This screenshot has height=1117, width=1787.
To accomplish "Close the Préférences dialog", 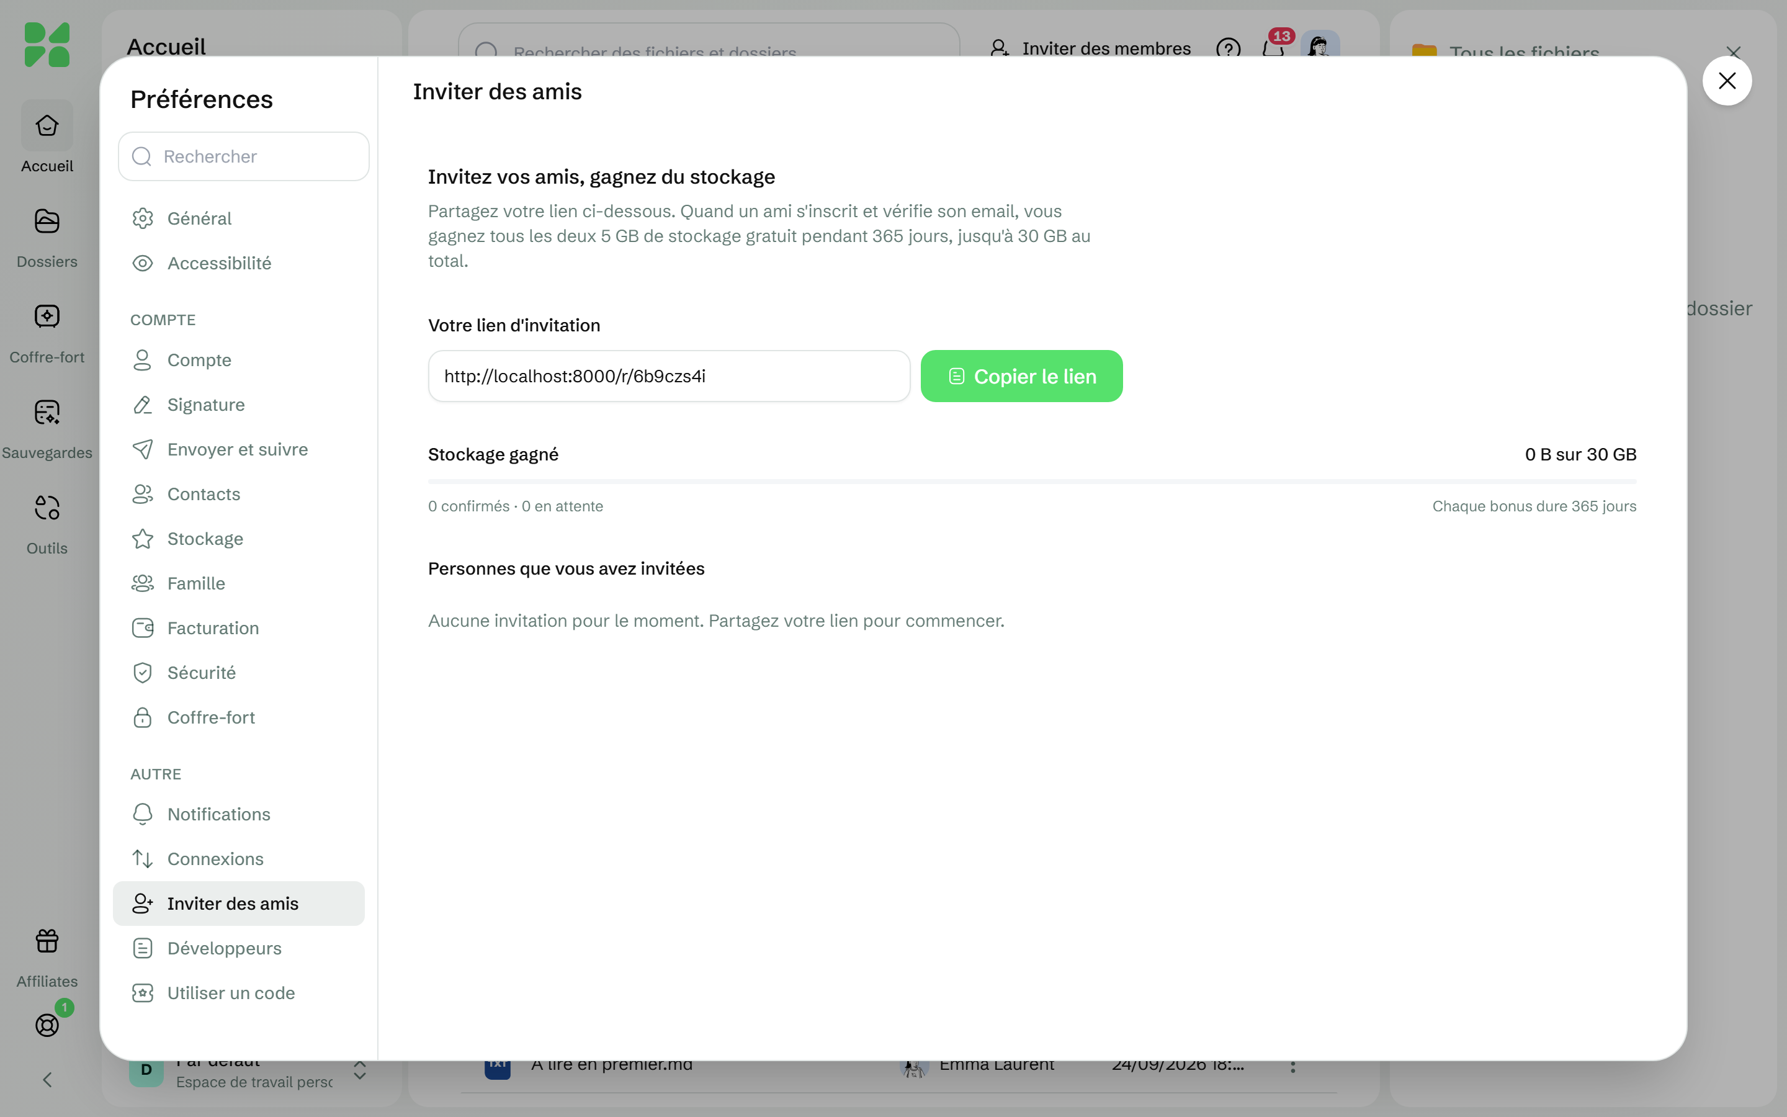I will pos(1726,81).
